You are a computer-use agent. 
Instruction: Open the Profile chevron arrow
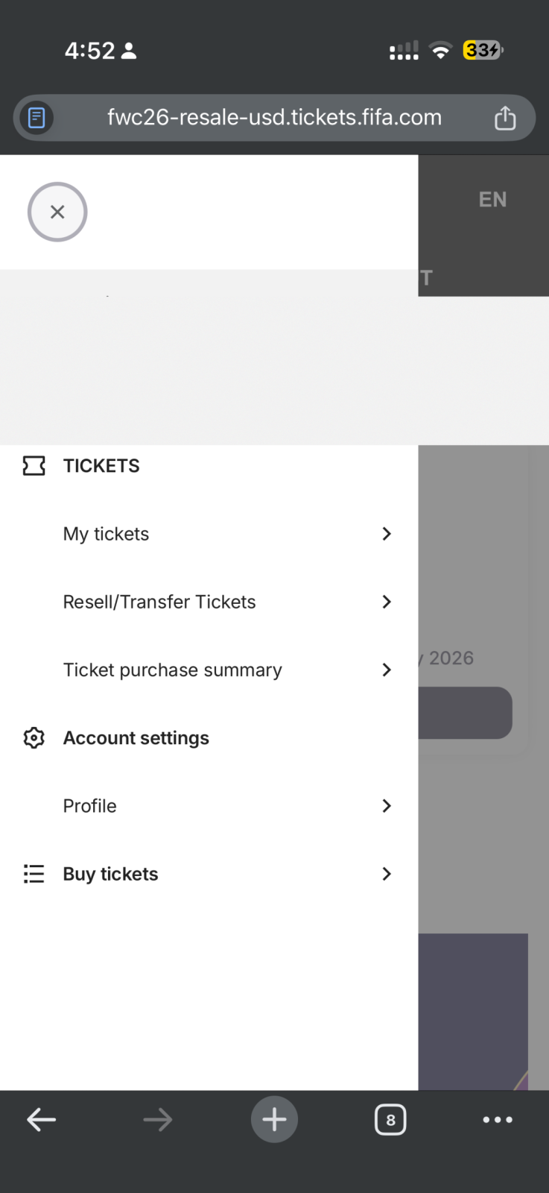pyautogui.click(x=387, y=806)
